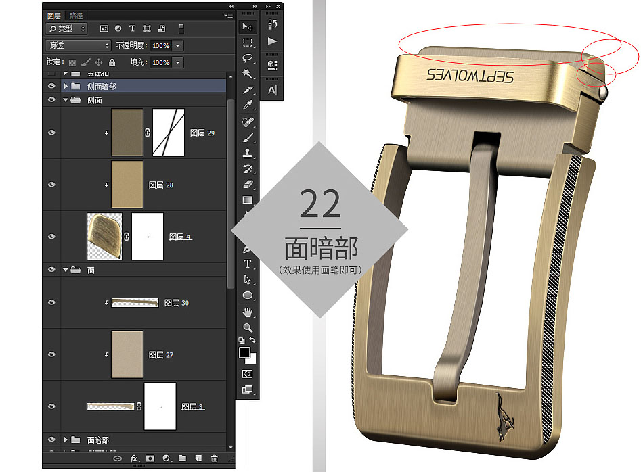641x472 pixels.
Task: Select the Ellipse shape tool
Action: click(248, 296)
